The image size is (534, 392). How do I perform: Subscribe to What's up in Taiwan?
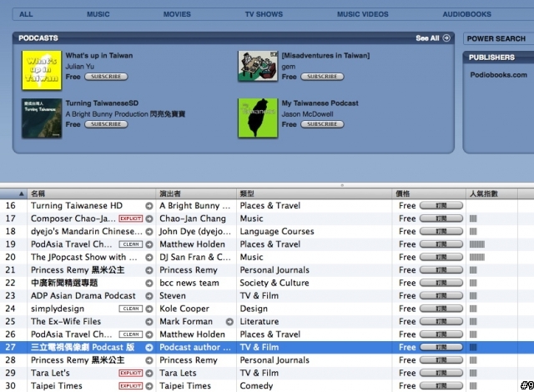(106, 77)
